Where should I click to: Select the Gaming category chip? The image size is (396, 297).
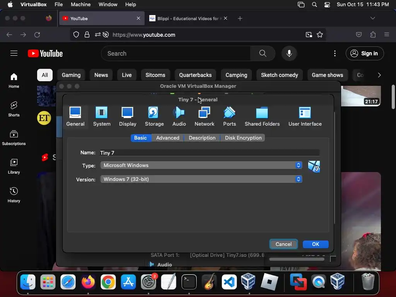[71, 75]
